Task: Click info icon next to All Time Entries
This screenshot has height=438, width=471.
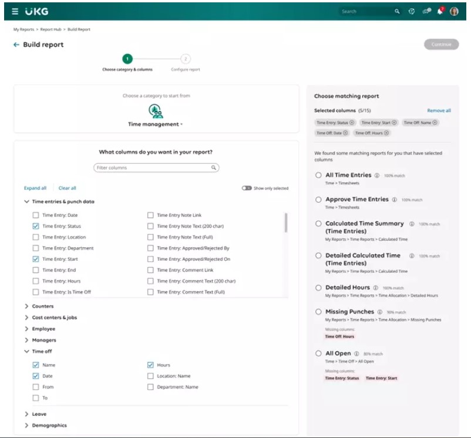Action: (377, 176)
